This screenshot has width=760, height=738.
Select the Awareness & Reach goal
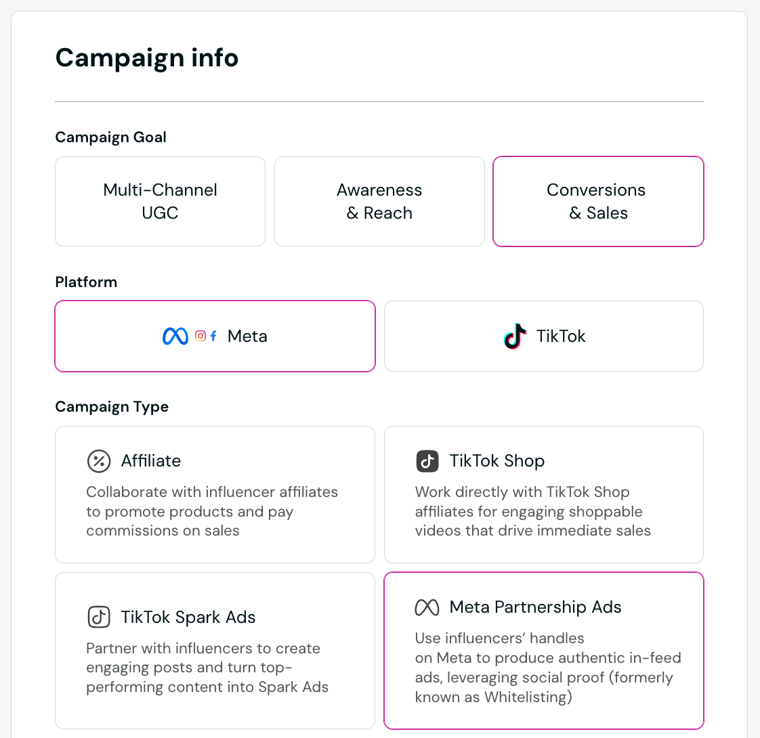click(x=379, y=202)
